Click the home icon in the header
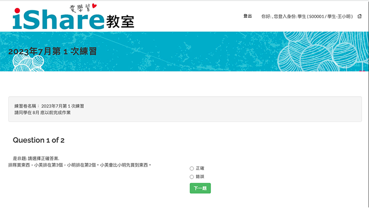 (x=360, y=17)
